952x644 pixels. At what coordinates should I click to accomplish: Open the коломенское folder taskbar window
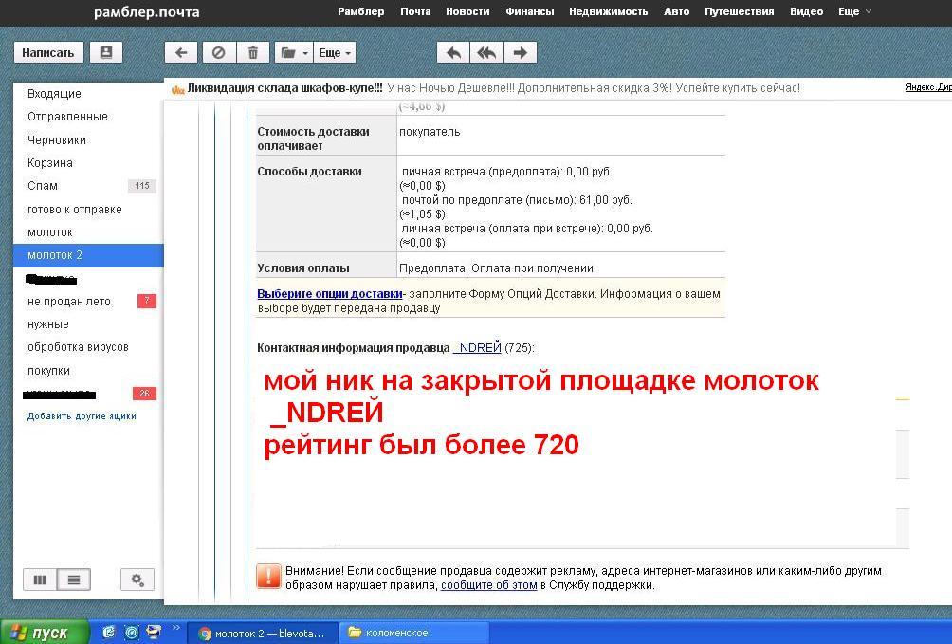point(412,633)
